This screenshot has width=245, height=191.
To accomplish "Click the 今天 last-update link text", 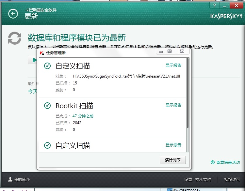I will click(32, 91).
